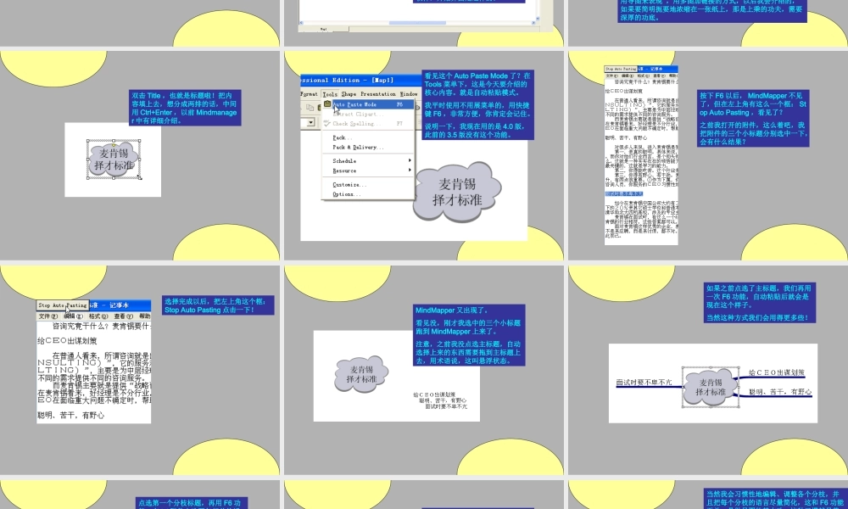Image resolution: width=848 pixels, height=509 pixels.
Task: Click the Extract Clipart icon in Tools menu
Action: (x=327, y=115)
